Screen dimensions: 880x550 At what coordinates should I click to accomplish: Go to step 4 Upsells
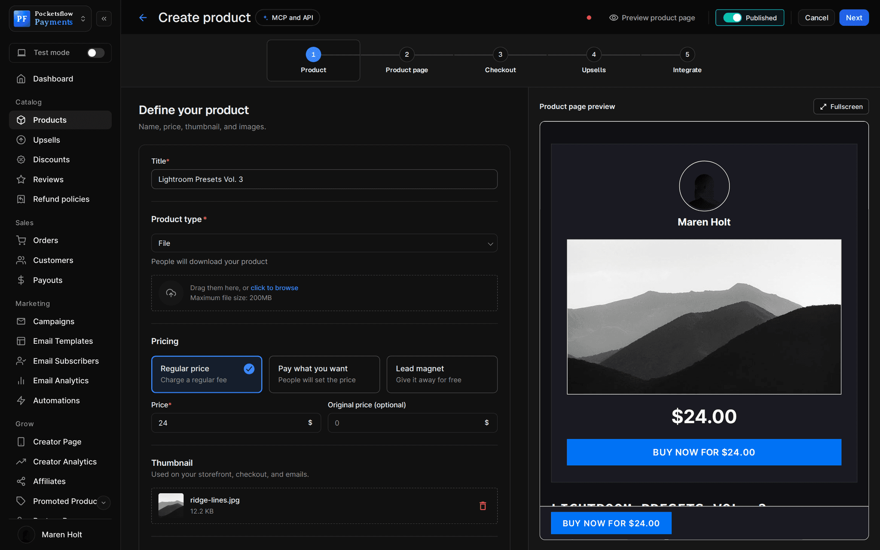594,61
